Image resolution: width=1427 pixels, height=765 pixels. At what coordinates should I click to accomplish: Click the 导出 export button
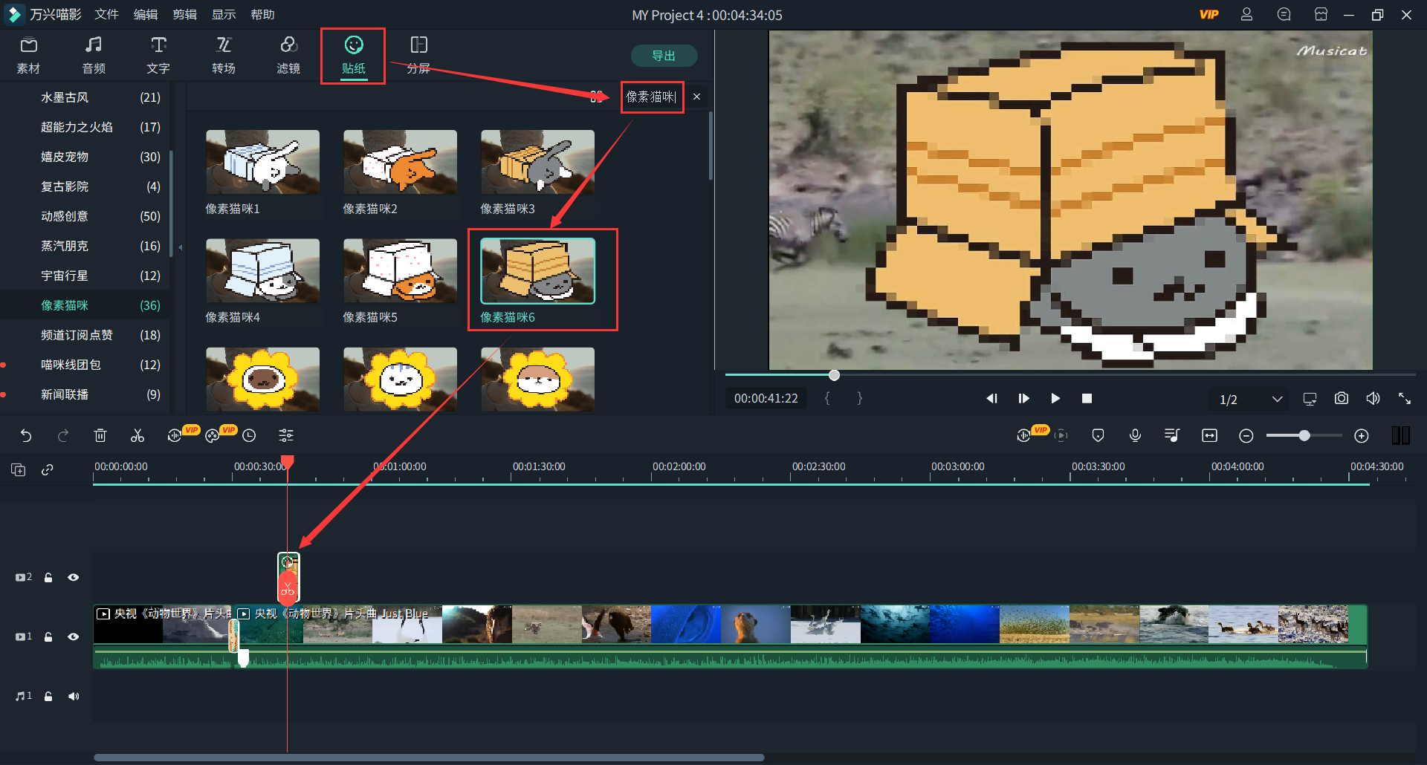point(663,56)
